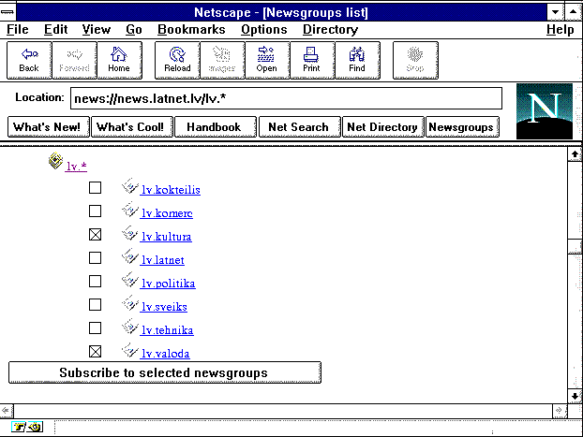Reload the newsgroups list page

(177, 61)
